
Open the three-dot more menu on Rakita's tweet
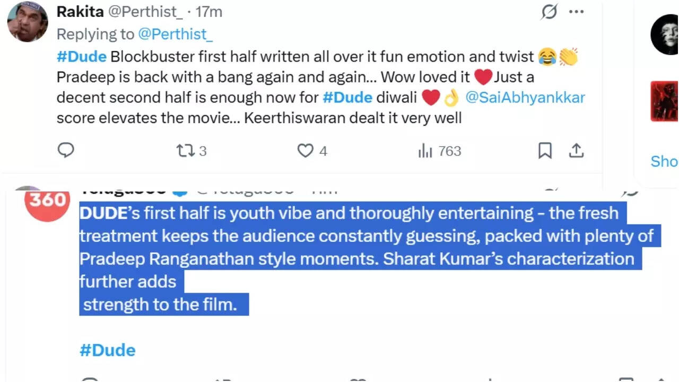tap(576, 12)
